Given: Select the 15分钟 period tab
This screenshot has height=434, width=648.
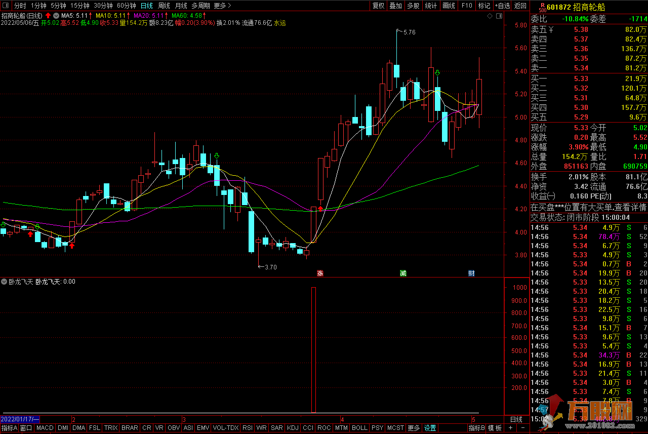Looking at the screenshot, I should 80,6.
